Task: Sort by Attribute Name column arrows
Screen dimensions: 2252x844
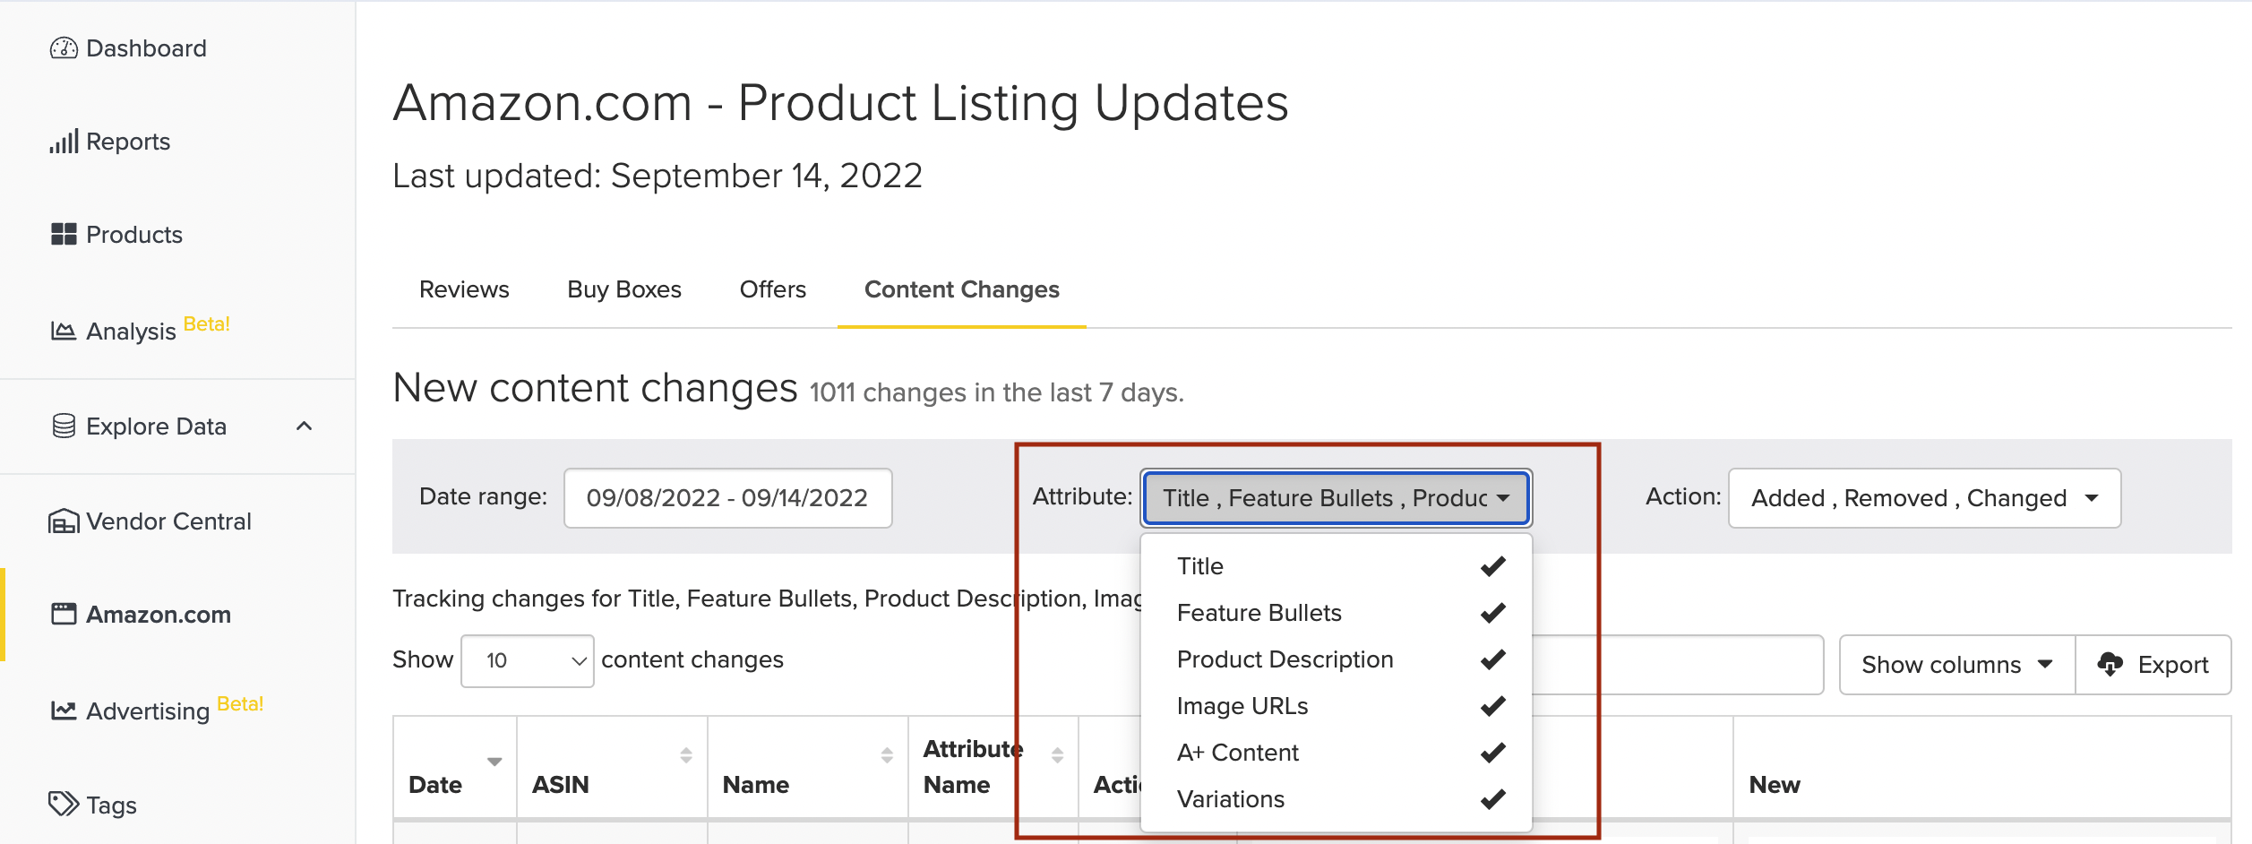Action: coord(1057,755)
